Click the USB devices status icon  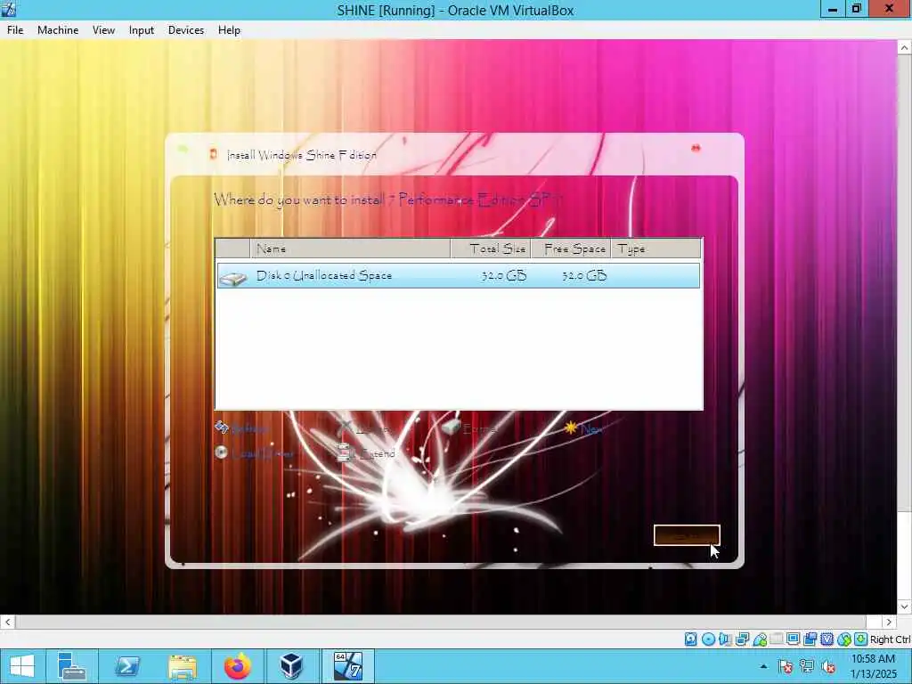point(760,639)
